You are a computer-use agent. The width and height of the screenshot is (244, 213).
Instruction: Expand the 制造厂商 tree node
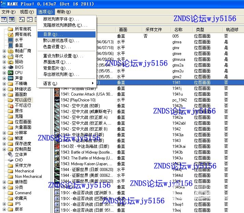pyautogui.click(x=4, y=51)
